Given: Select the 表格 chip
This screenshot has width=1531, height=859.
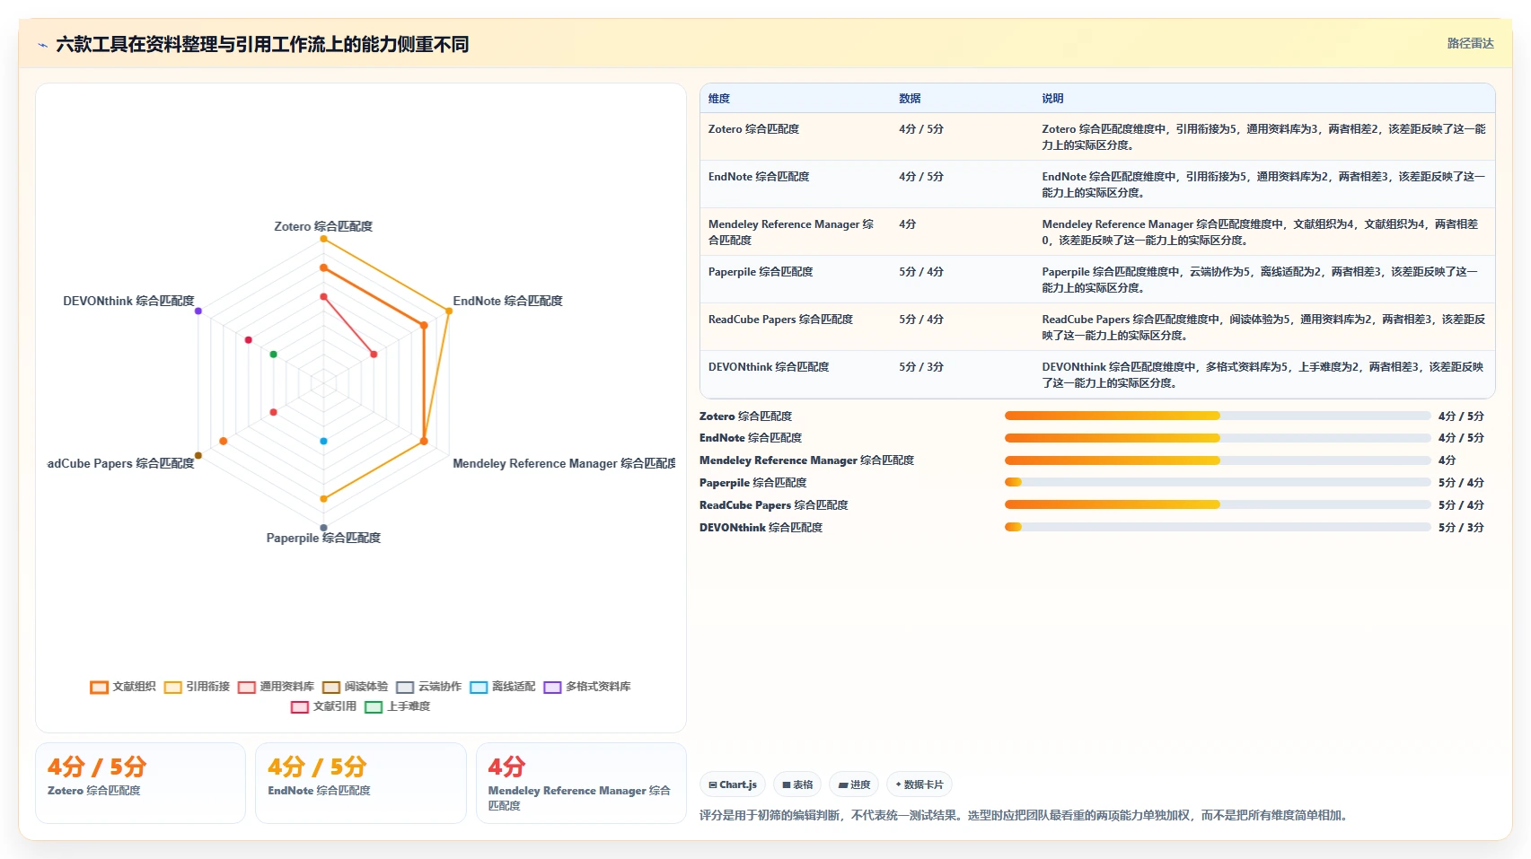Looking at the screenshot, I should (x=797, y=784).
